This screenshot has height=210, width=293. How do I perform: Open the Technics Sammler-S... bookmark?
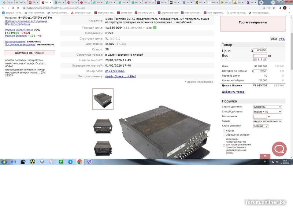(x=58, y=13)
